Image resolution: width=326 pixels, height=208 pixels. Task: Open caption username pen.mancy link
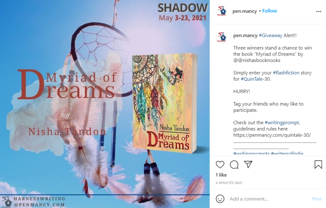tap(245, 36)
